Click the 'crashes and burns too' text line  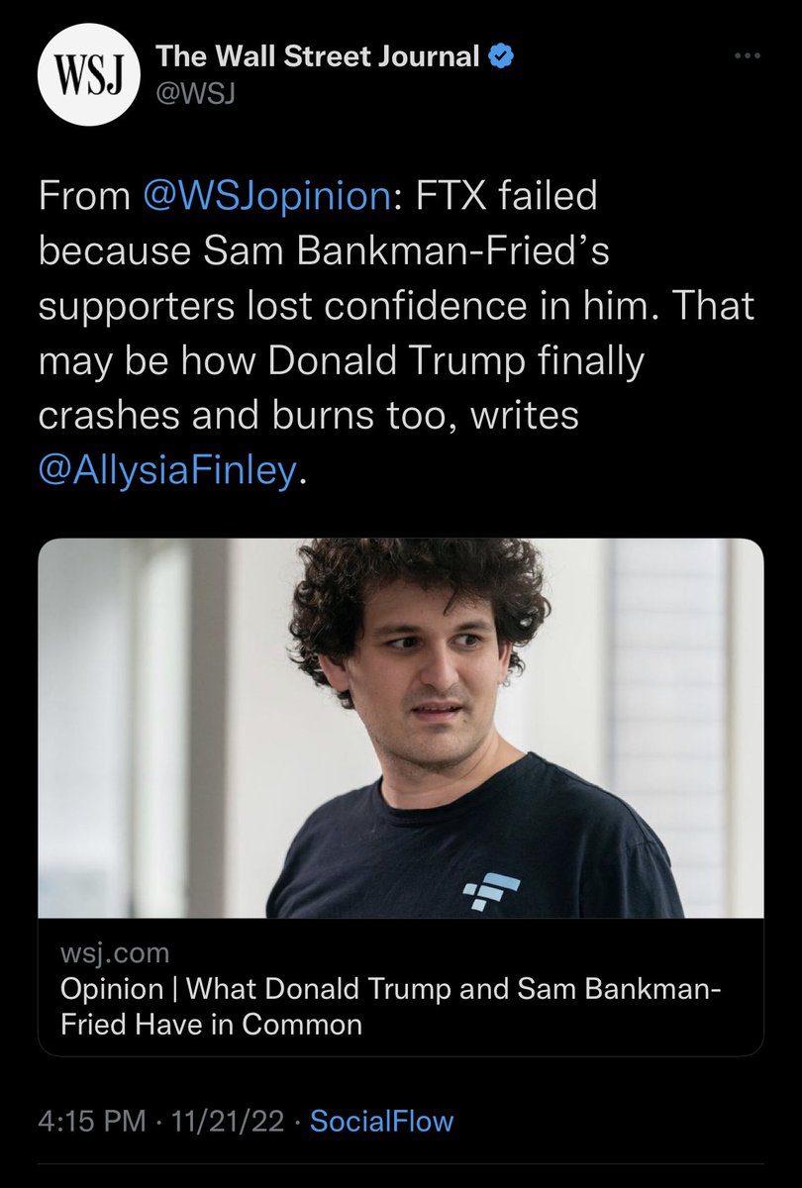(x=307, y=417)
